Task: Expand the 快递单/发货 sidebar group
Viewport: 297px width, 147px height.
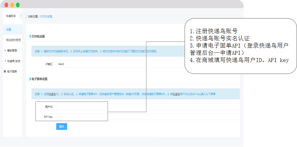Action: click(x=13, y=61)
